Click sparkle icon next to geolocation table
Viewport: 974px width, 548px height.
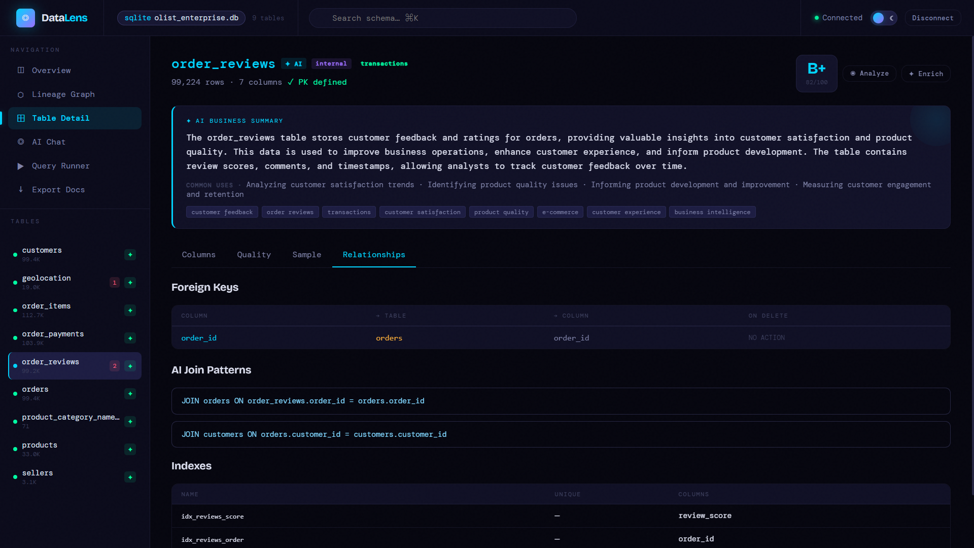[130, 283]
